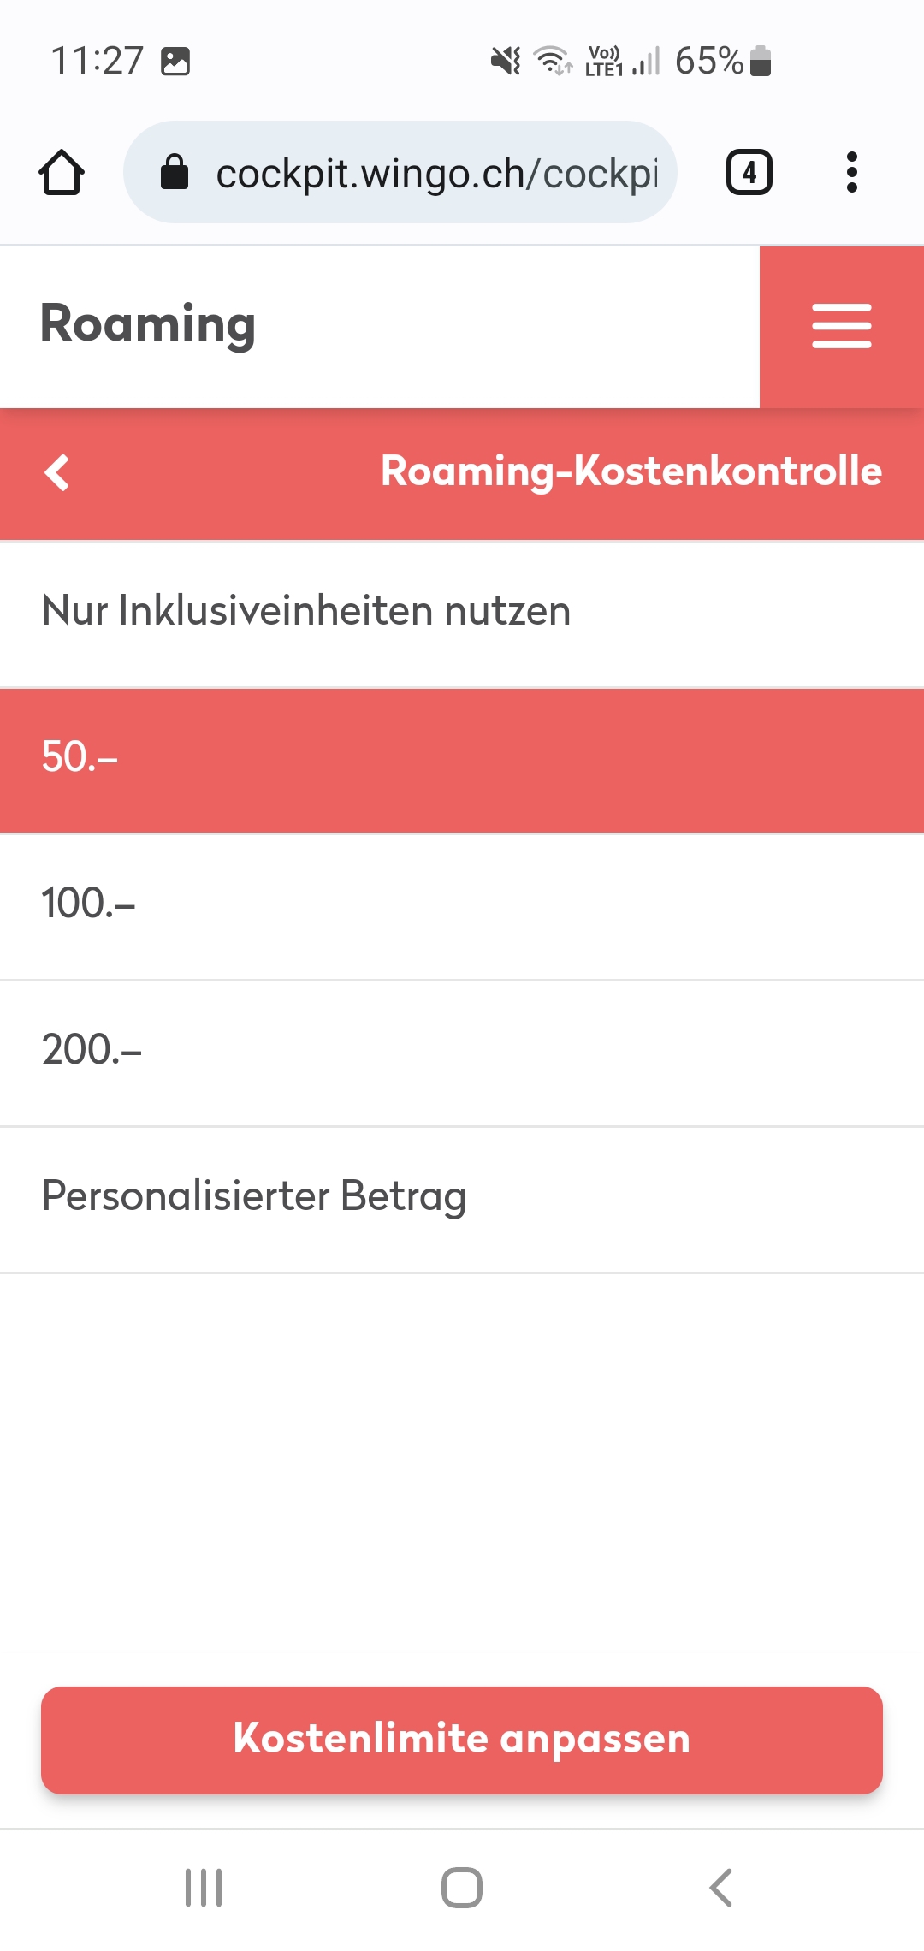Tap the back chevron in Roaming-Kostenkontrolle header
924x1951 pixels.
(x=57, y=472)
